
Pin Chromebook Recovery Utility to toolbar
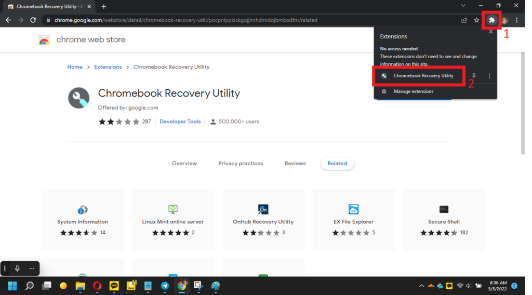click(x=474, y=76)
